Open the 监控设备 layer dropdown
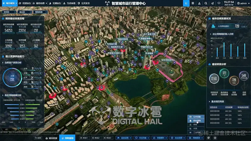251x141 pixels. click(x=124, y=138)
